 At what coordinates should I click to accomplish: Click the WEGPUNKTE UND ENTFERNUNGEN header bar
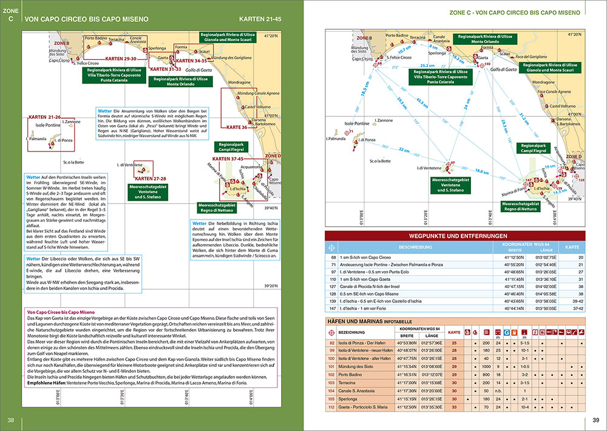tap(458, 236)
